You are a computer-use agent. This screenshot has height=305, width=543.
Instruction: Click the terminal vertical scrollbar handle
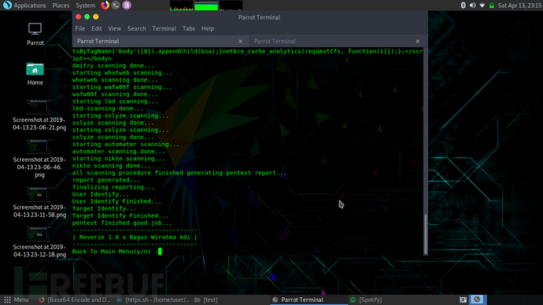click(x=426, y=234)
